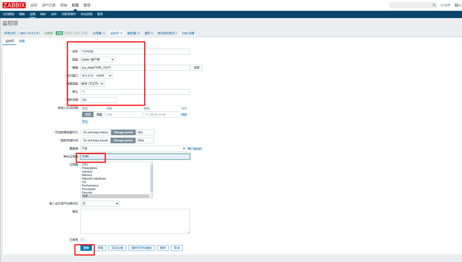Click the SNMP availability badge
Image resolution: width=462 pixels, height=262 pixels.
pyautogui.click(x=68, y=33)
